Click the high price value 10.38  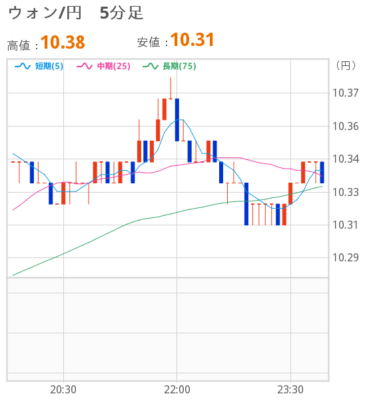click(x=63, y=43)
